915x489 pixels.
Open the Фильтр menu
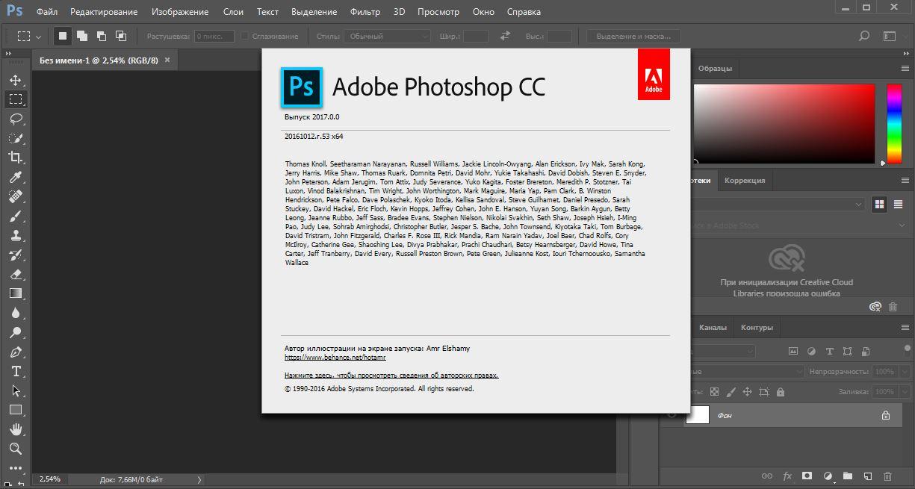coord(364,12)
